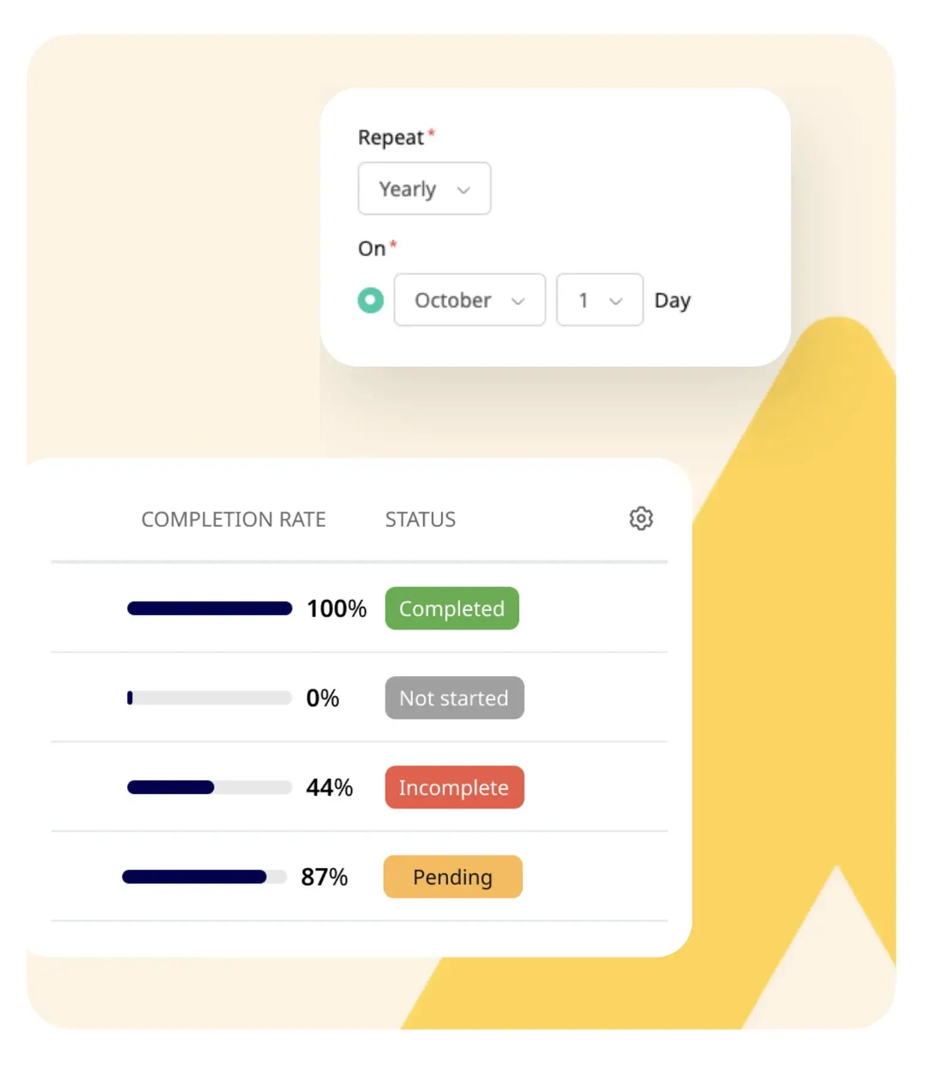This screenshot has height=1065, width=928.
Task: Click the 100% full progress bar
Action: [210, 609]
